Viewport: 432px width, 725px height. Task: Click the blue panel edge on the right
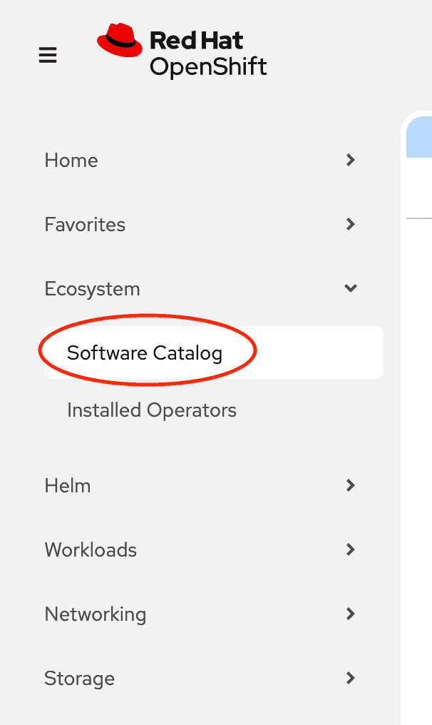425,136
